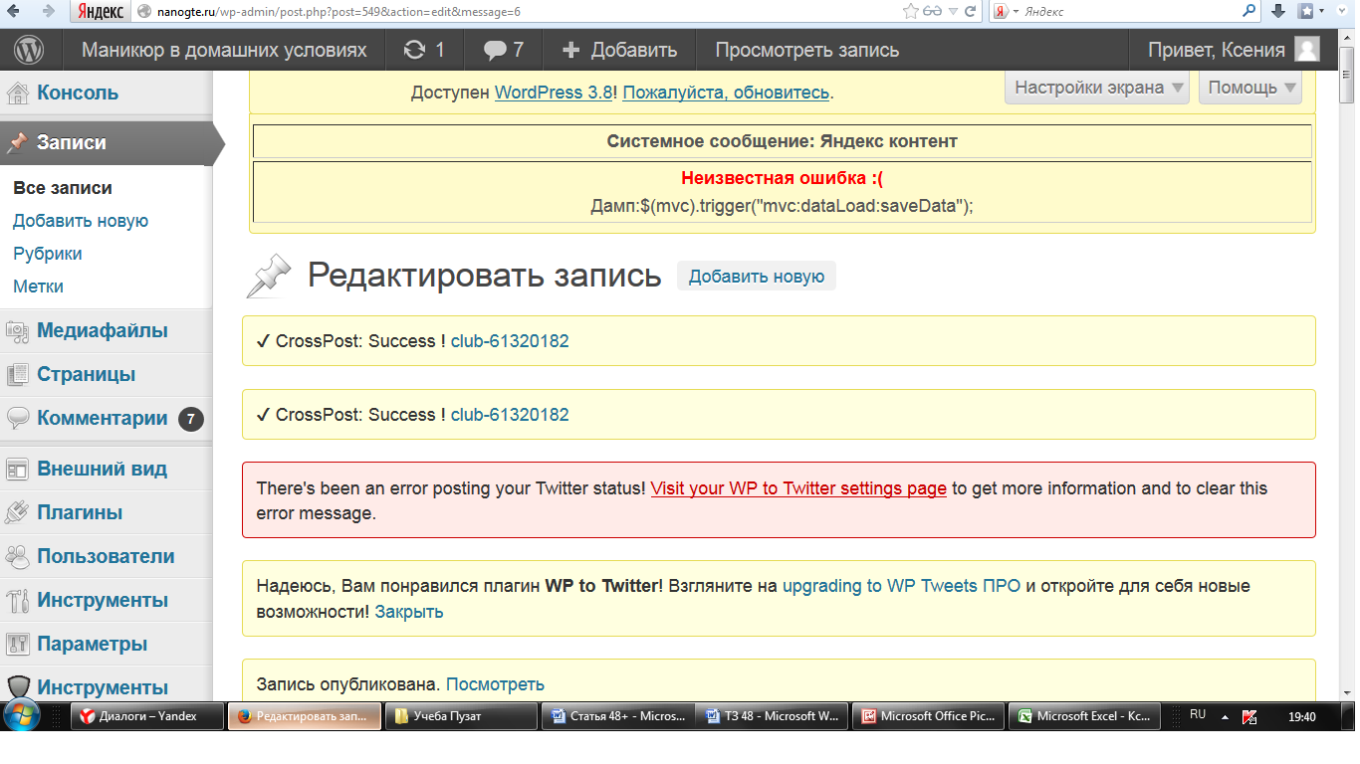Click the Консоль house icon
The width and height of the screenshot is (1360, 764).
pos(18,93)
